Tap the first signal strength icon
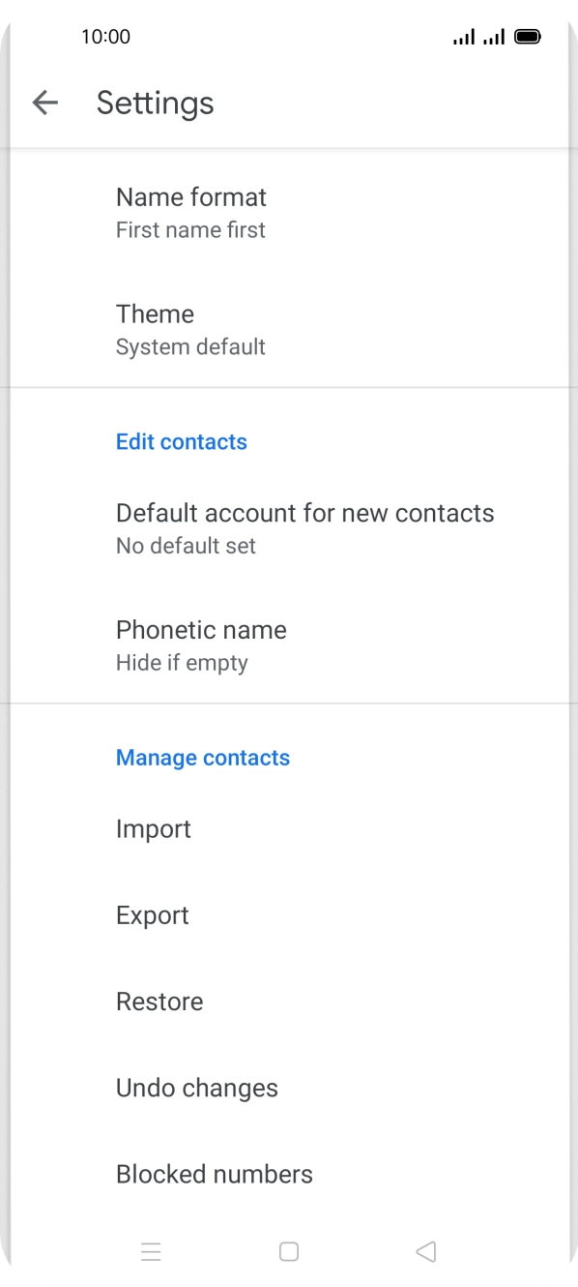 pyautogui.click(x=464, y=37)
